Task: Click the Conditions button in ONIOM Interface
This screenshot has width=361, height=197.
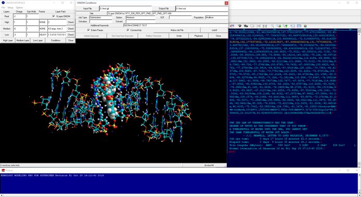Action: (x=56, y=40)
